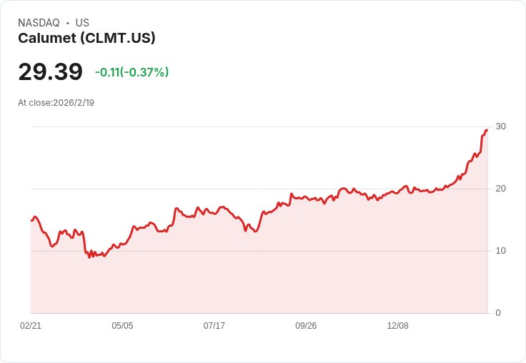Select the 02/21 date on x-axis
This screenshot has height=363, width=526.
[31, 325]
